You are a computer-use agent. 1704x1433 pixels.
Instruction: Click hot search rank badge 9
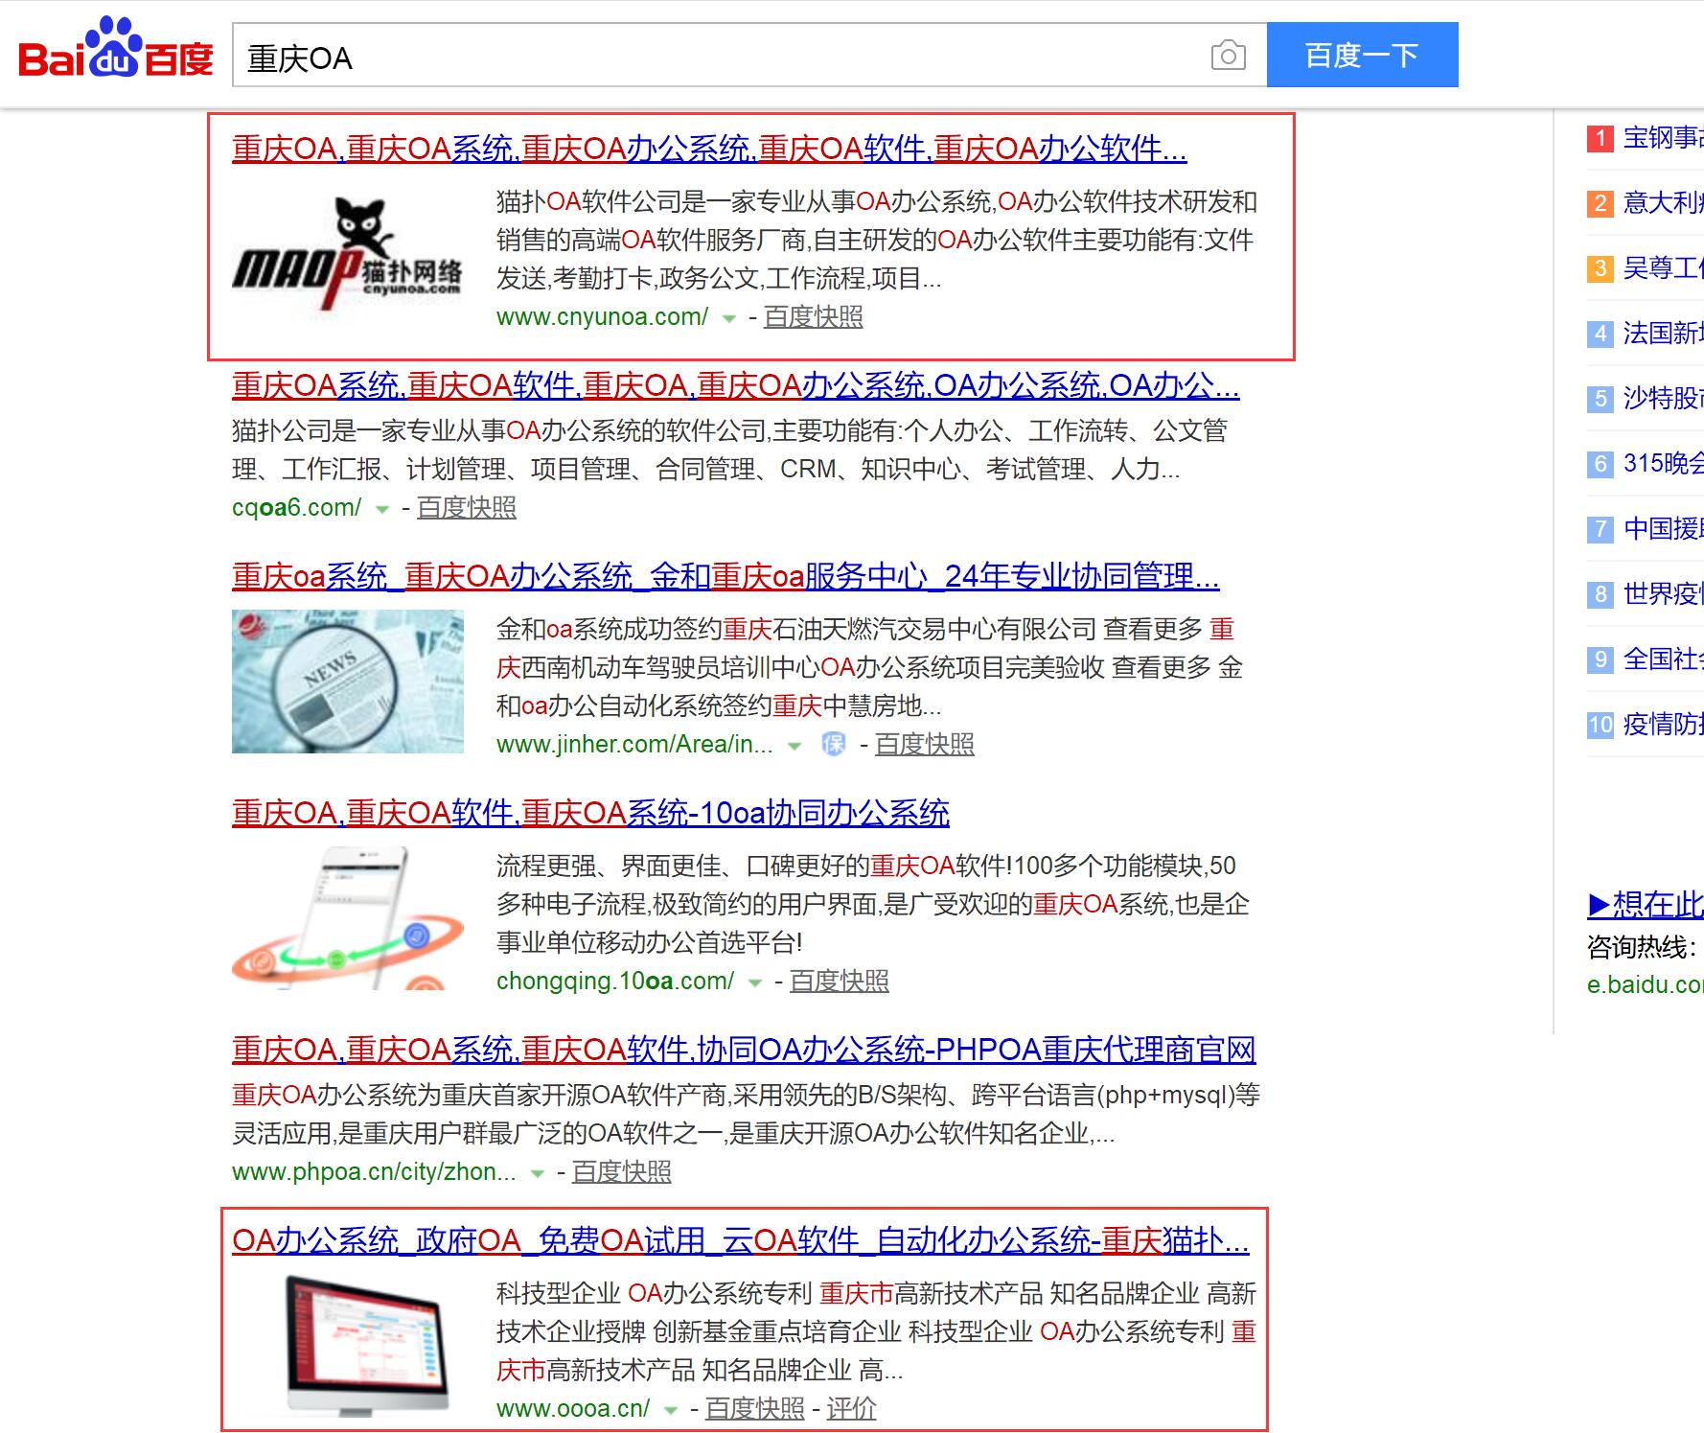tap(1600, 659)
